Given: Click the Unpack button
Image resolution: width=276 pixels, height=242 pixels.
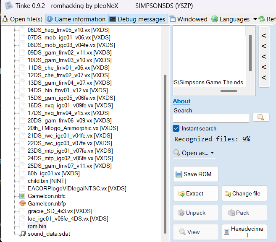Looking at the screenshot, I should [x=196, y=213].
